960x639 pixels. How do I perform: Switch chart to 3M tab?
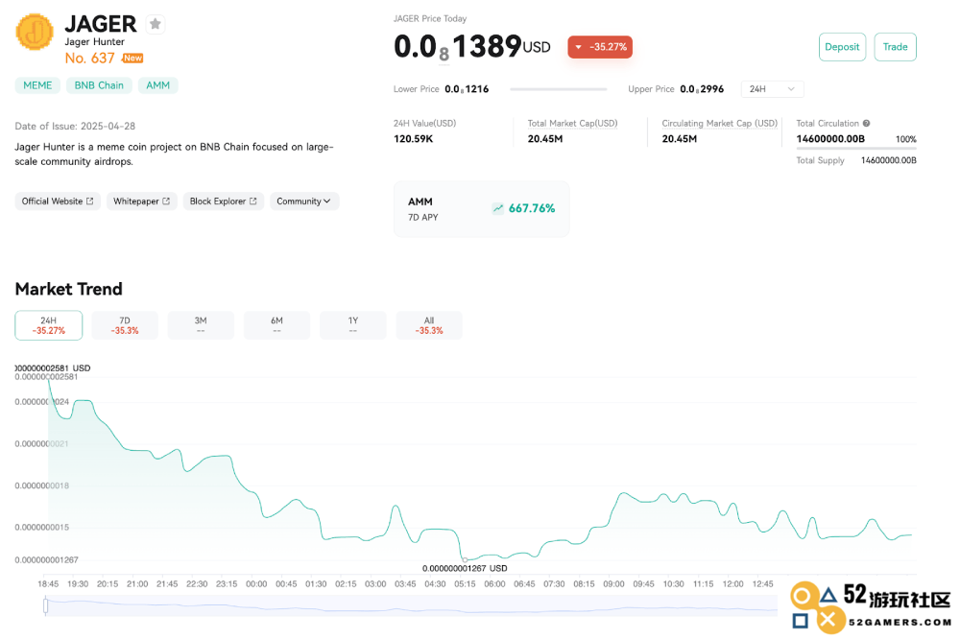click(x=201, y=325)
